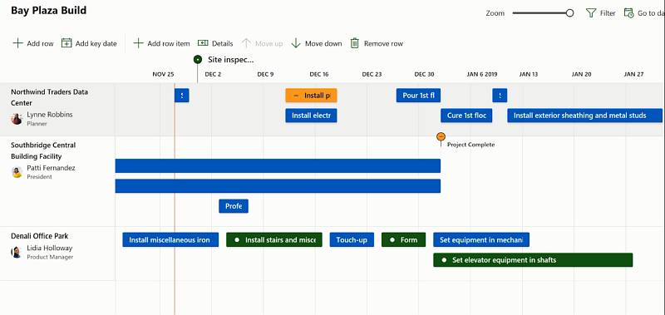Select the orange Install pl task bar
The width and height of the screenshot is (665, 315).
point(311,96)
